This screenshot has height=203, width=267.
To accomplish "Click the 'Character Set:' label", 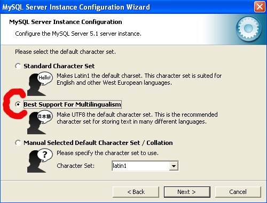I will coord(76,166).
